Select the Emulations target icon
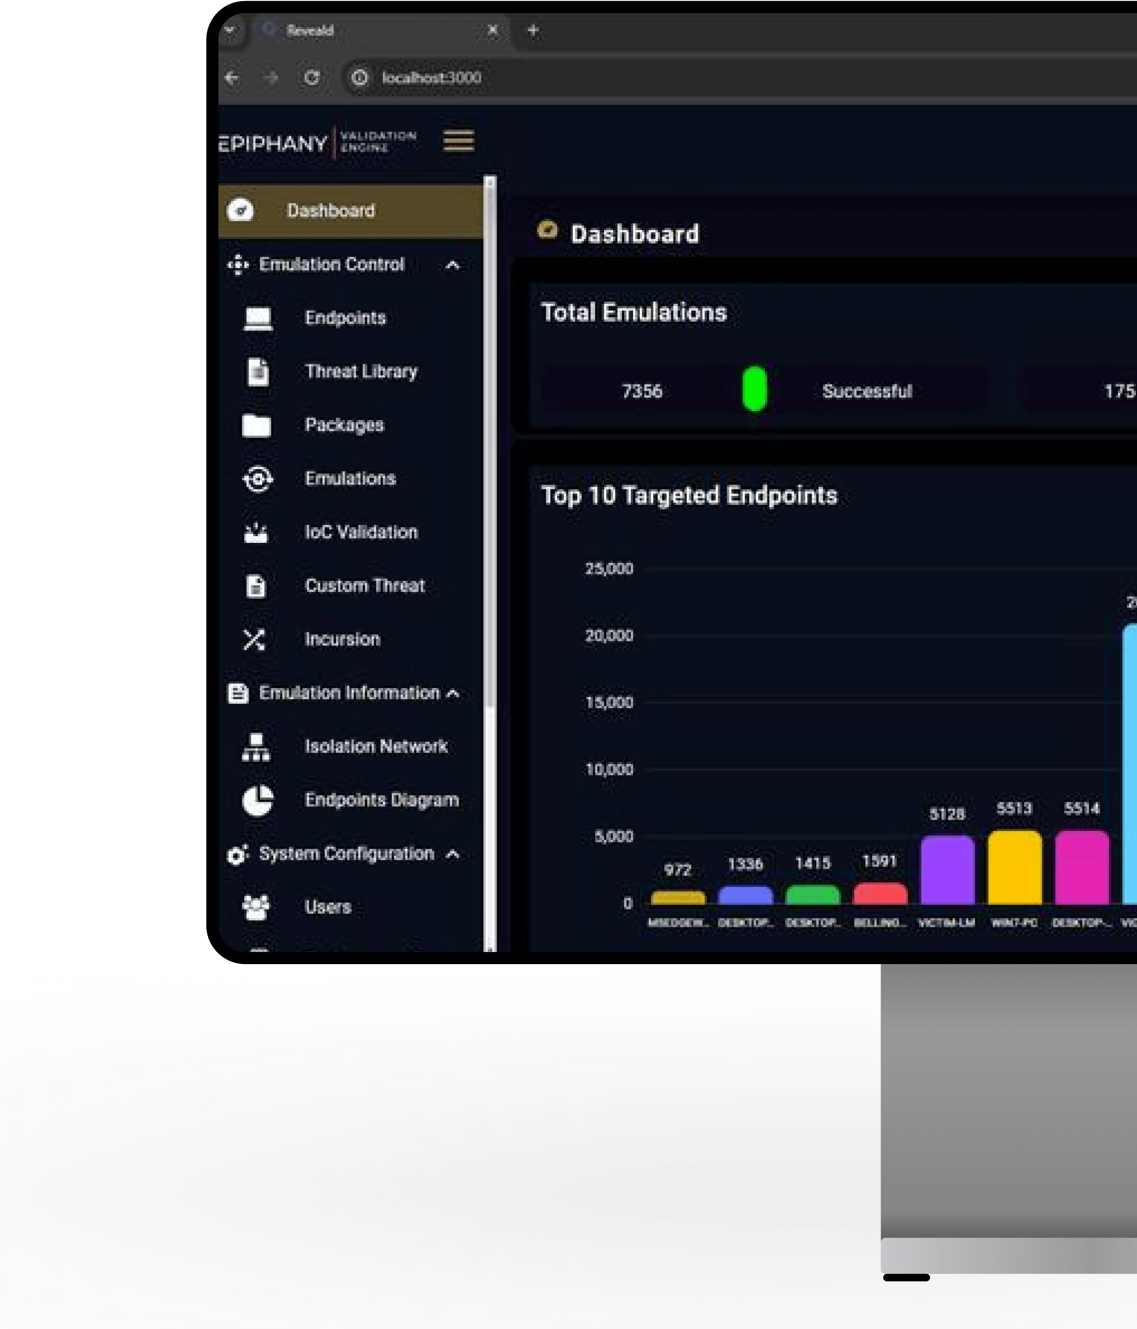 pyautogui.click(x=258, y=479)
